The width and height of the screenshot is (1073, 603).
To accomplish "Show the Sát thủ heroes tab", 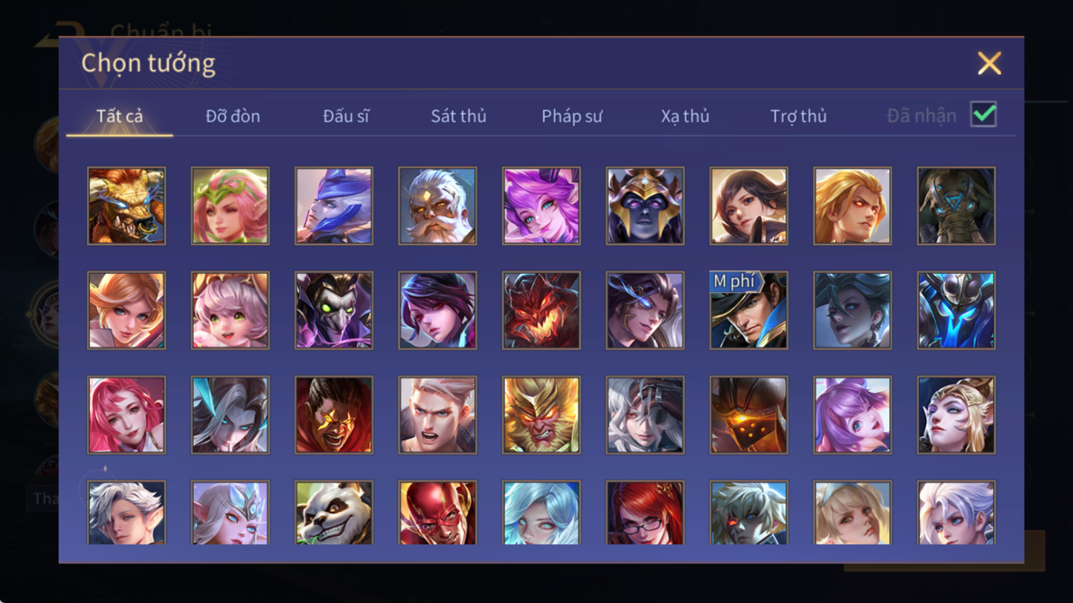I will pyautogui.click(x=459, y=116).
